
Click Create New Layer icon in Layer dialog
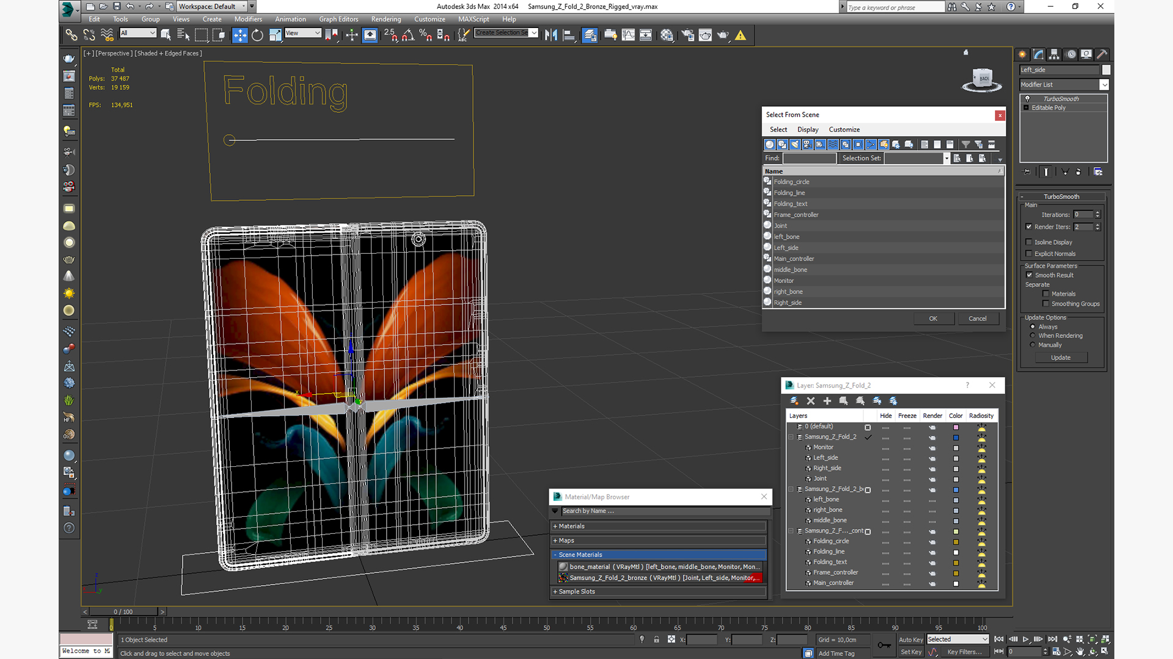[794, 401]
